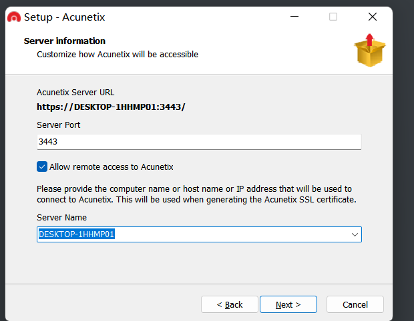Click the 'Acunetix Server URL' label
The height and width of the screenshot is (321, 414).
coord(75,93)
